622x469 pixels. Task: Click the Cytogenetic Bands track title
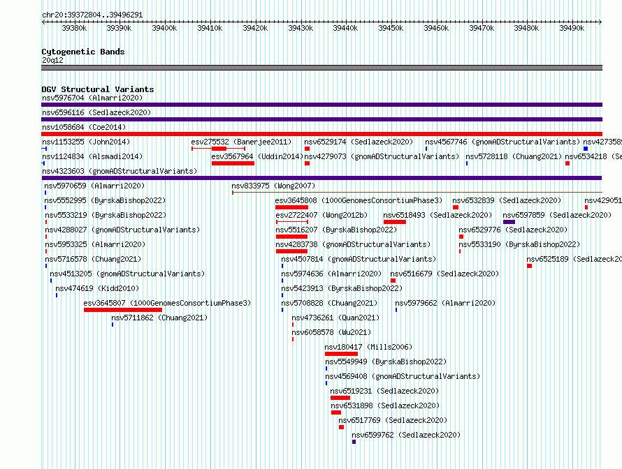[83, 52]
